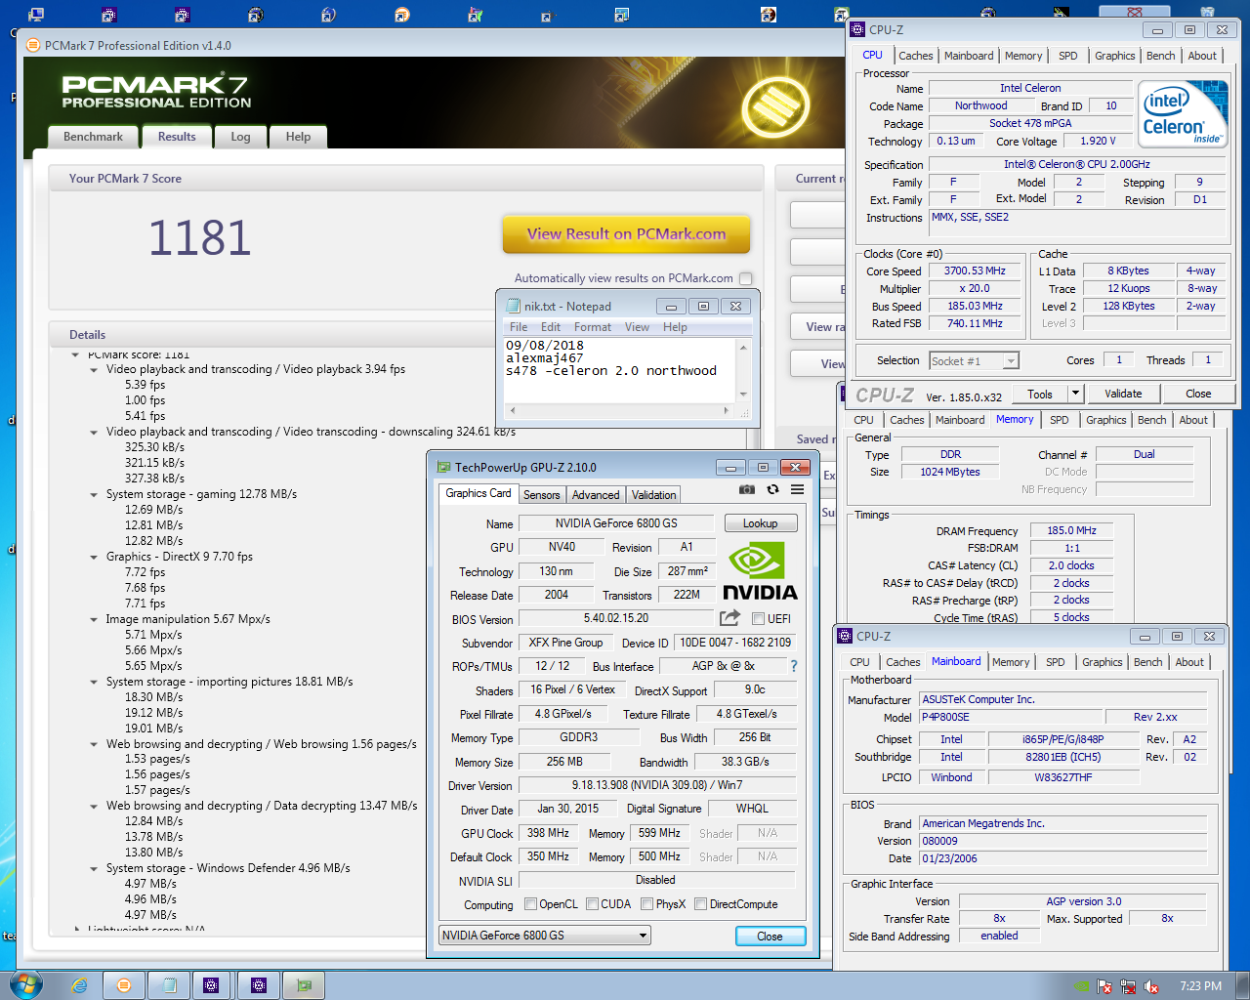The height and width of the screenshot is (1000, 1250).
Task: Toggle the DirectCompute checkbox
Action: click(700, 904)
